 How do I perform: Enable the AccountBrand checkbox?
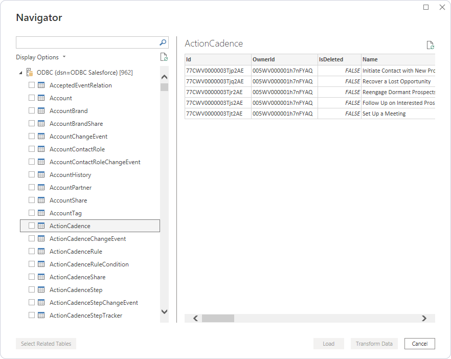(x=32, y=111)
